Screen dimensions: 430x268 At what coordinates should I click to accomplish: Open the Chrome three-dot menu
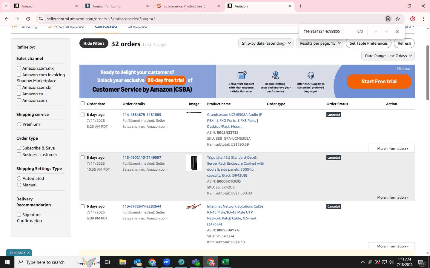423,19
